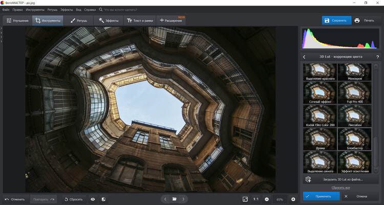Open the help question mark in 3D Lut panel

click(x=378, y=57)
